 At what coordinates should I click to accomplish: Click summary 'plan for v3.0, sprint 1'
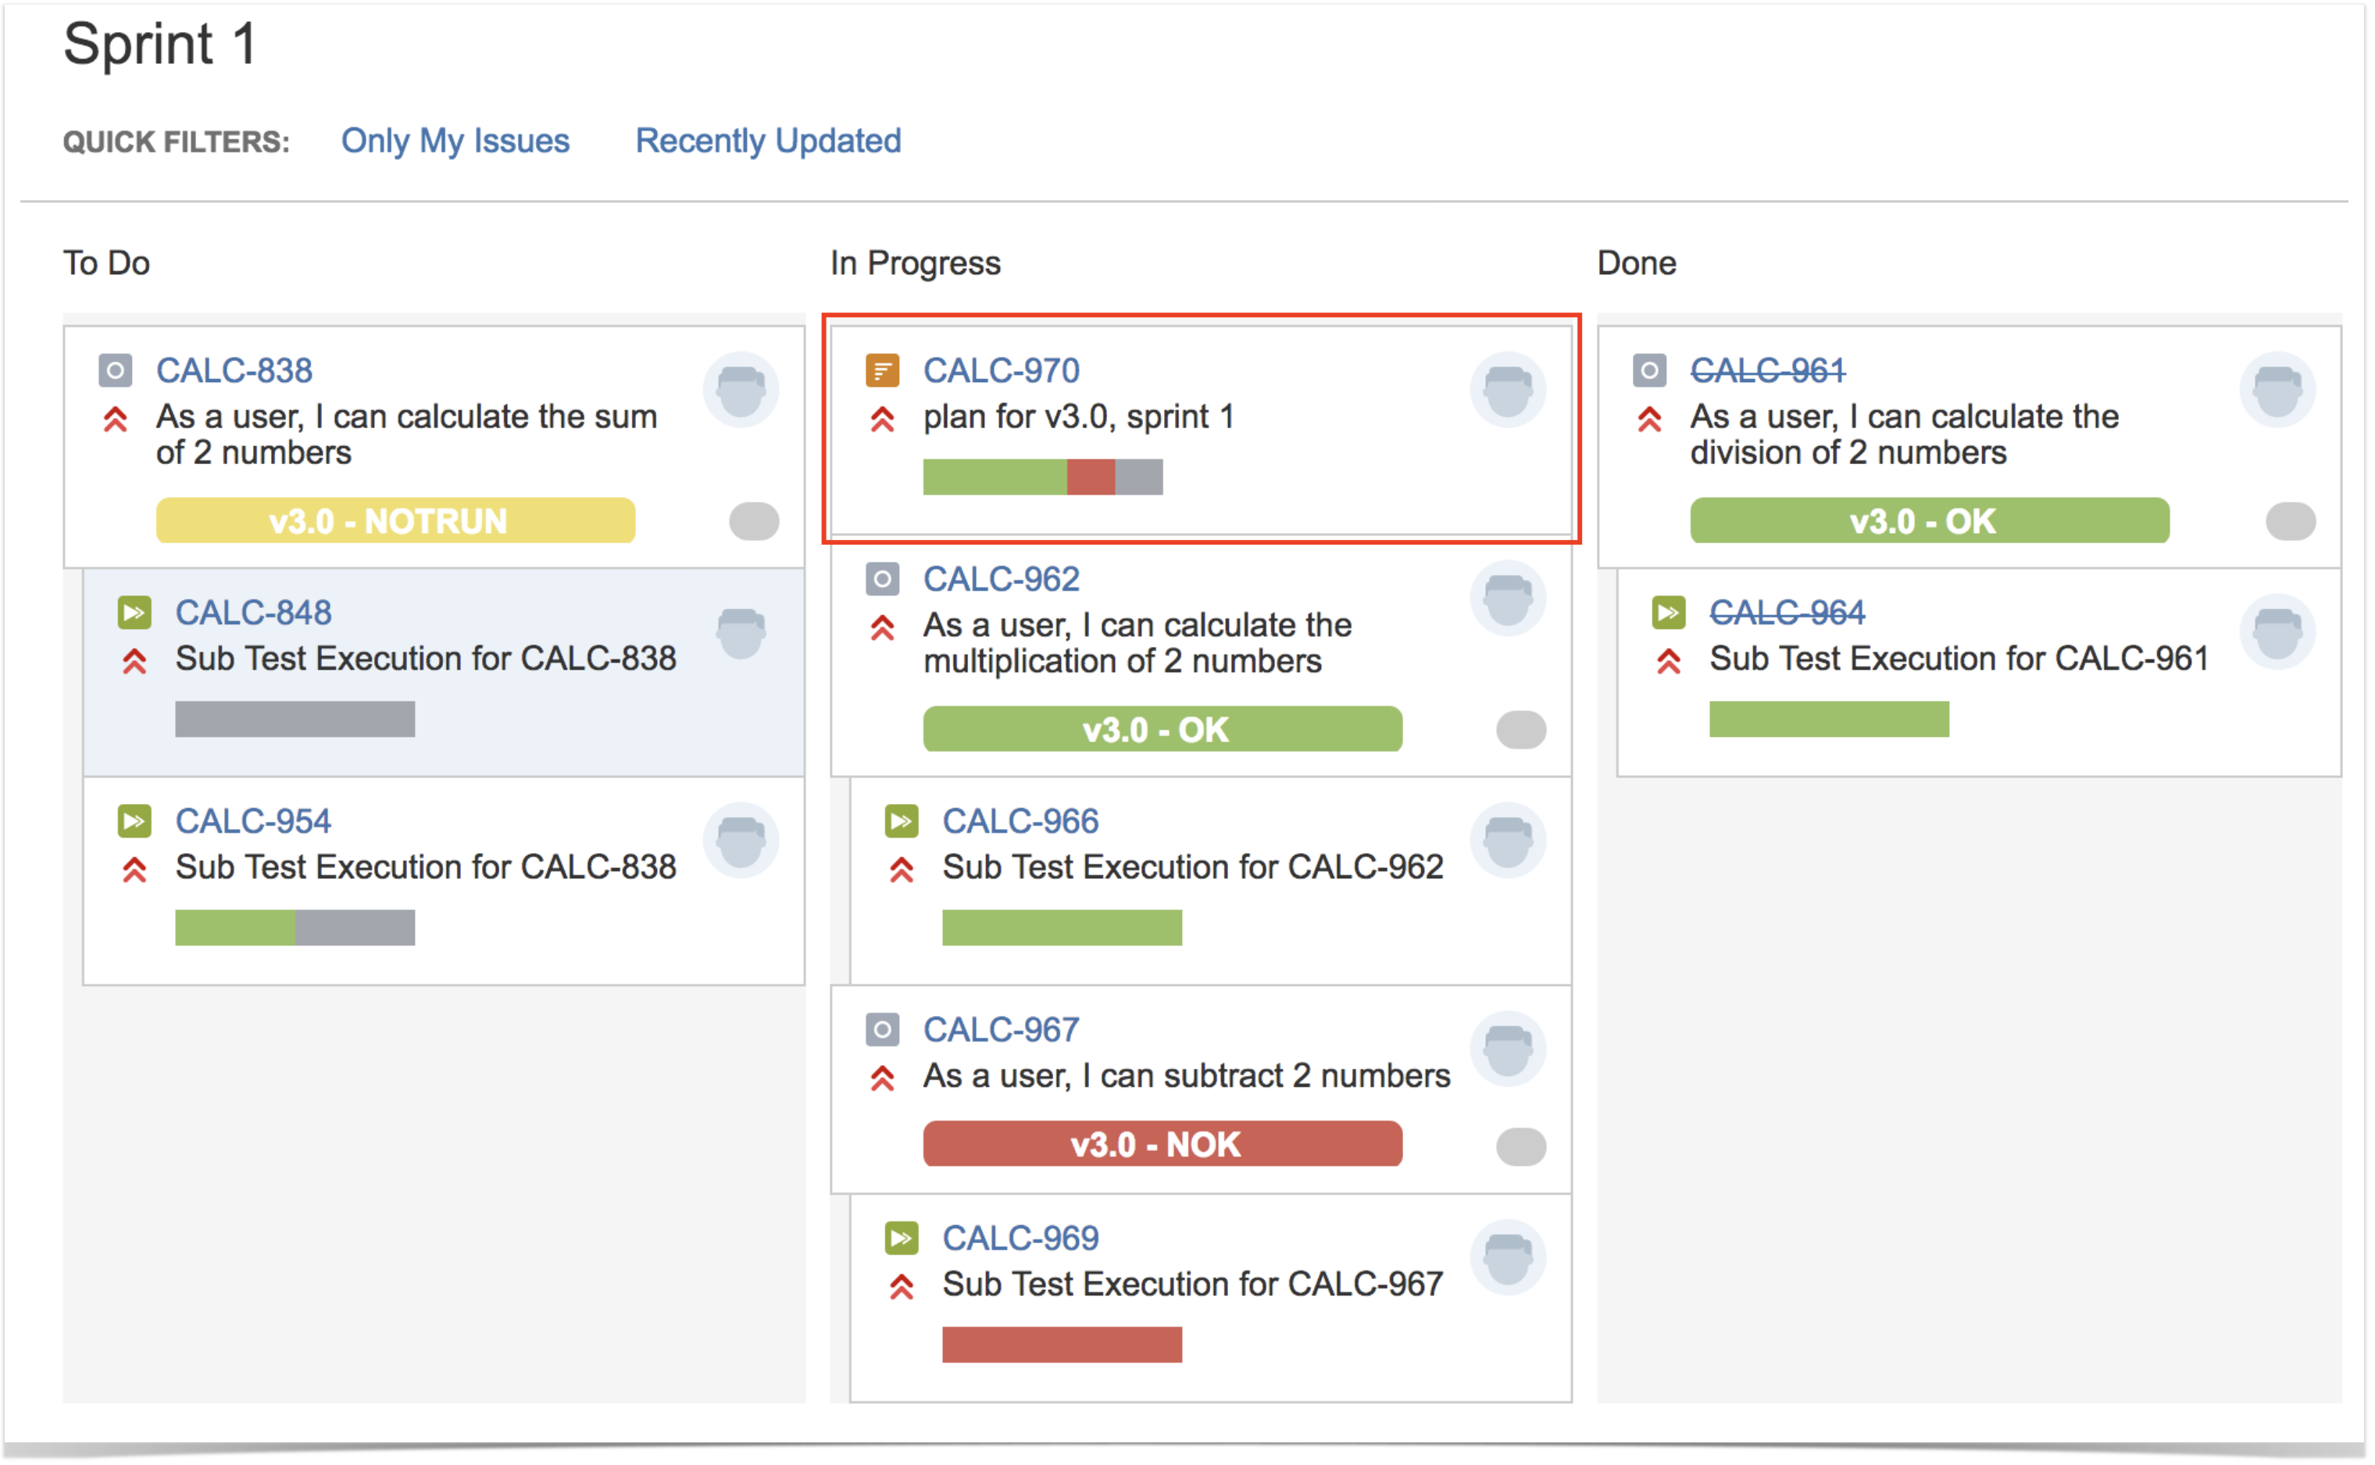coord(1079,416)
